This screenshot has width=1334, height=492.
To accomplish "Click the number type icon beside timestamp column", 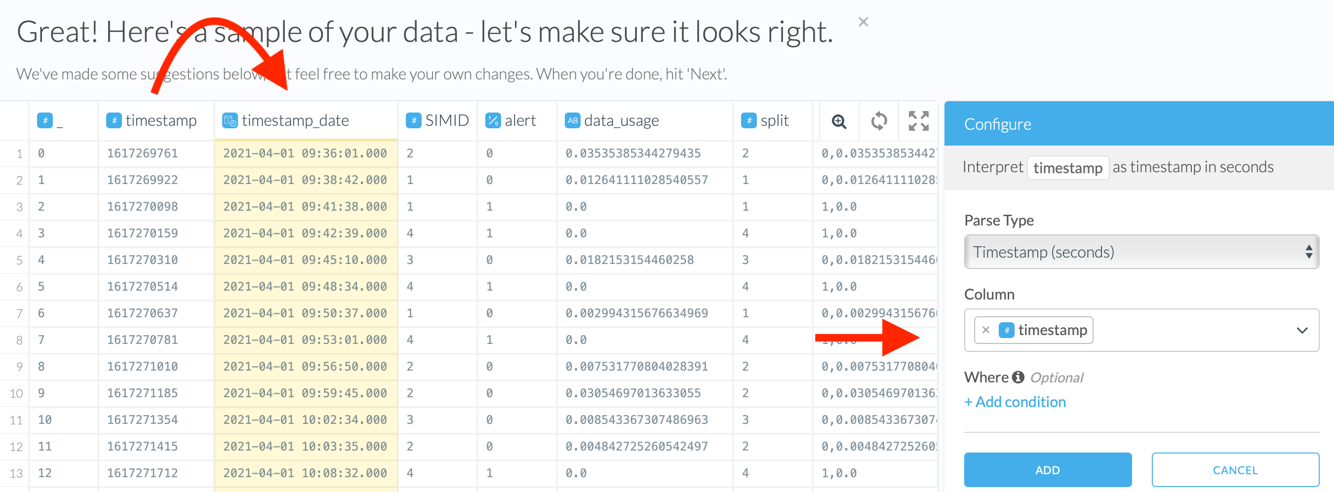I will click(114, 120).
